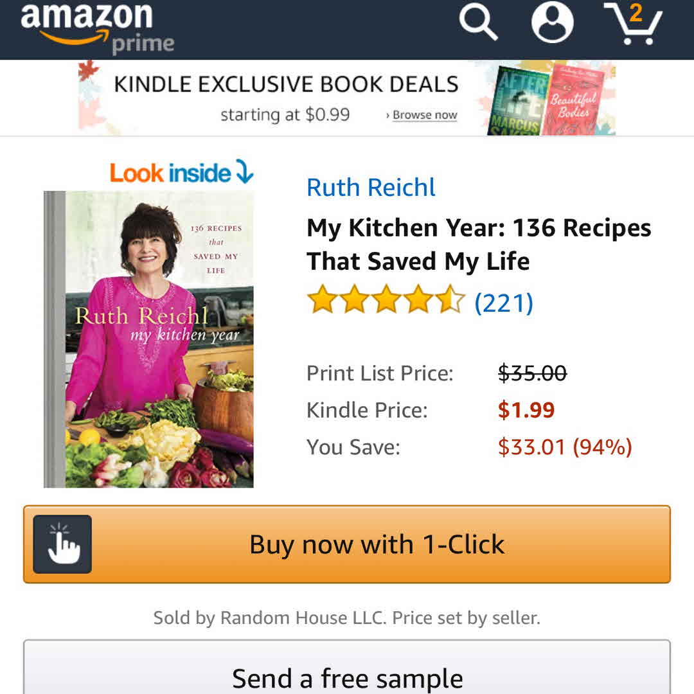Go to Amazon Prime home logo
The height and width of the screenshot is (694, 694).
(98, 28)
